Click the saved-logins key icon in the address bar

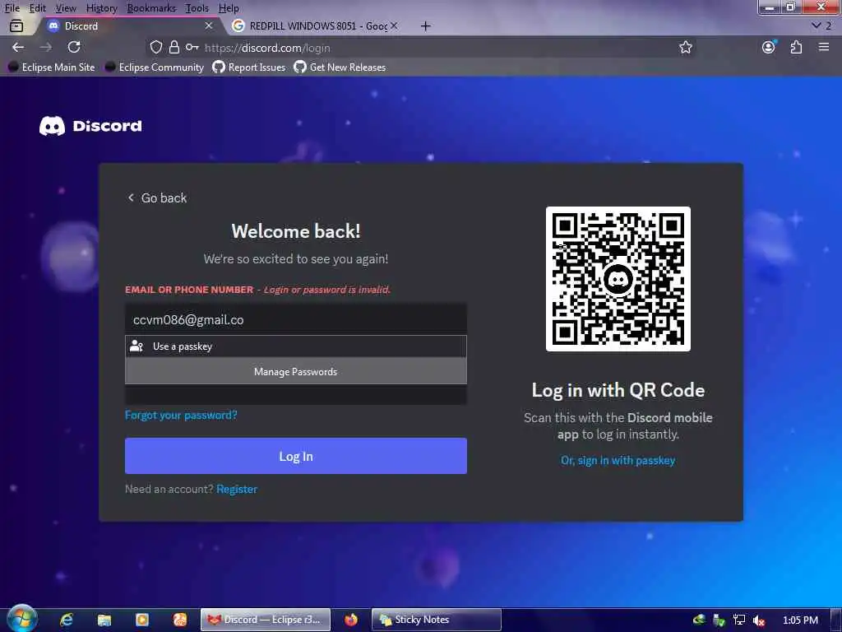tap(192, 47)
